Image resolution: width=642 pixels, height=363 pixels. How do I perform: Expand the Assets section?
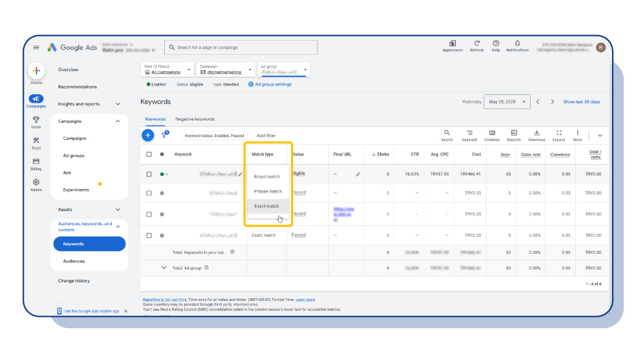coord(118,210)
